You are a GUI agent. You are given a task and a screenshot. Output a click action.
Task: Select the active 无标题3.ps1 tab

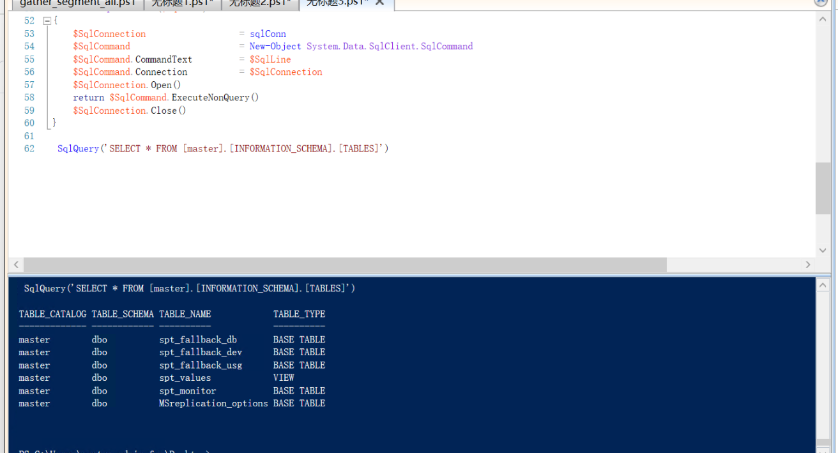click(337, 3)
